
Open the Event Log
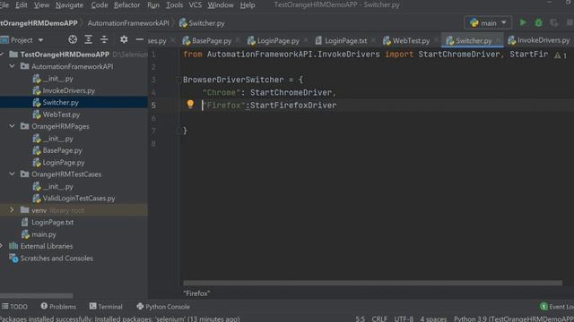pos(557,306)
